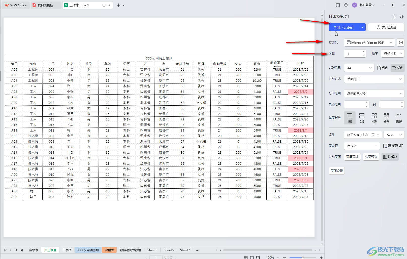Open the 单面打印 print mode dropdown
Image resolution: width=407 pixels, height=259 pixels.
pyautogui.click(x=374, y=79)
